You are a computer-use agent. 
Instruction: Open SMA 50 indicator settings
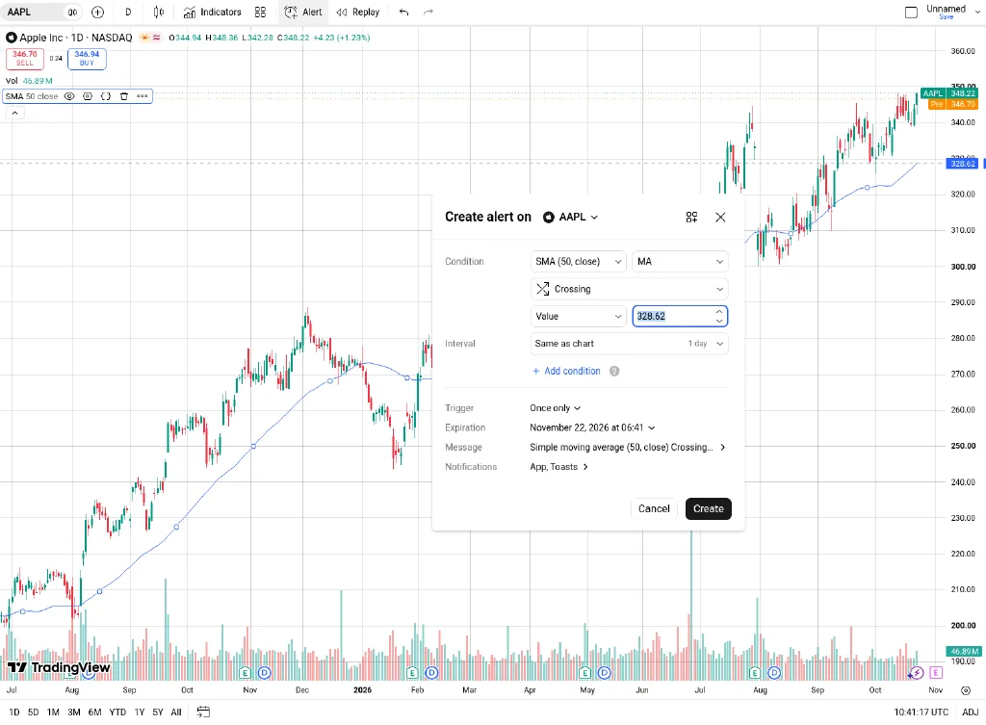(88, 96)
